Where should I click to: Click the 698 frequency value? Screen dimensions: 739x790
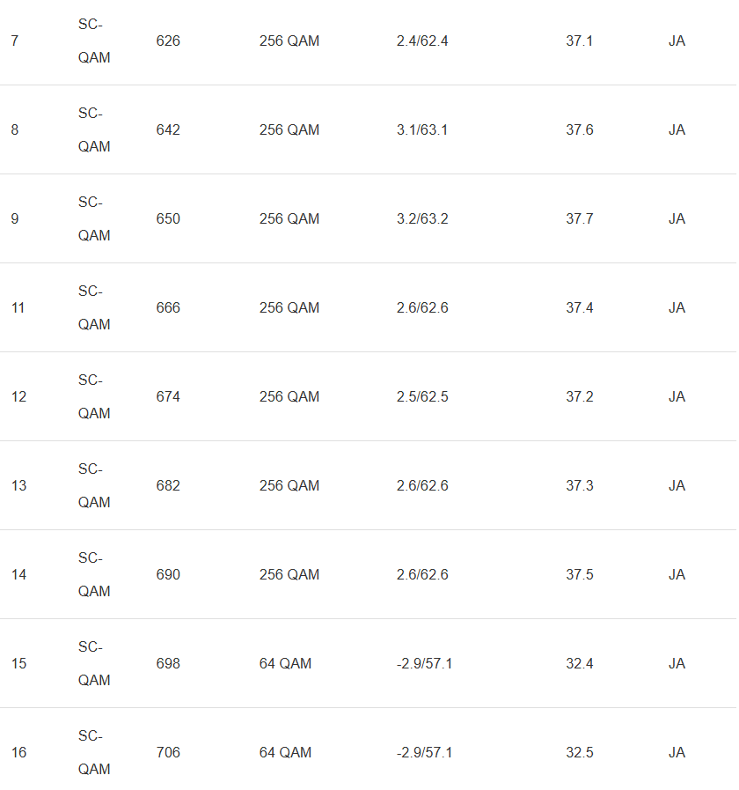[168, 664]
